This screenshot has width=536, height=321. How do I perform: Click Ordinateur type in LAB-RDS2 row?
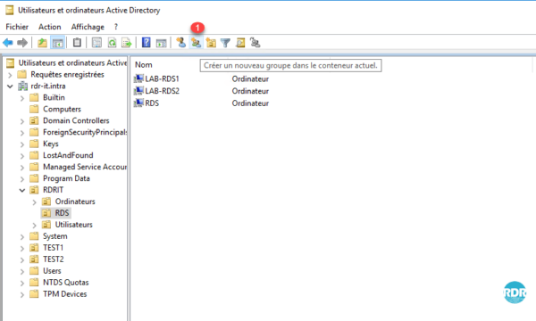pos(250,91)
